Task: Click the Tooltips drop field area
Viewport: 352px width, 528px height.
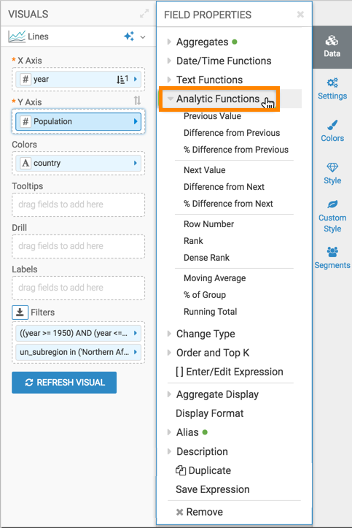Action: point(78,204)
